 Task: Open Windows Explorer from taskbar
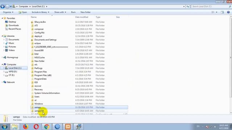[14, 127]
